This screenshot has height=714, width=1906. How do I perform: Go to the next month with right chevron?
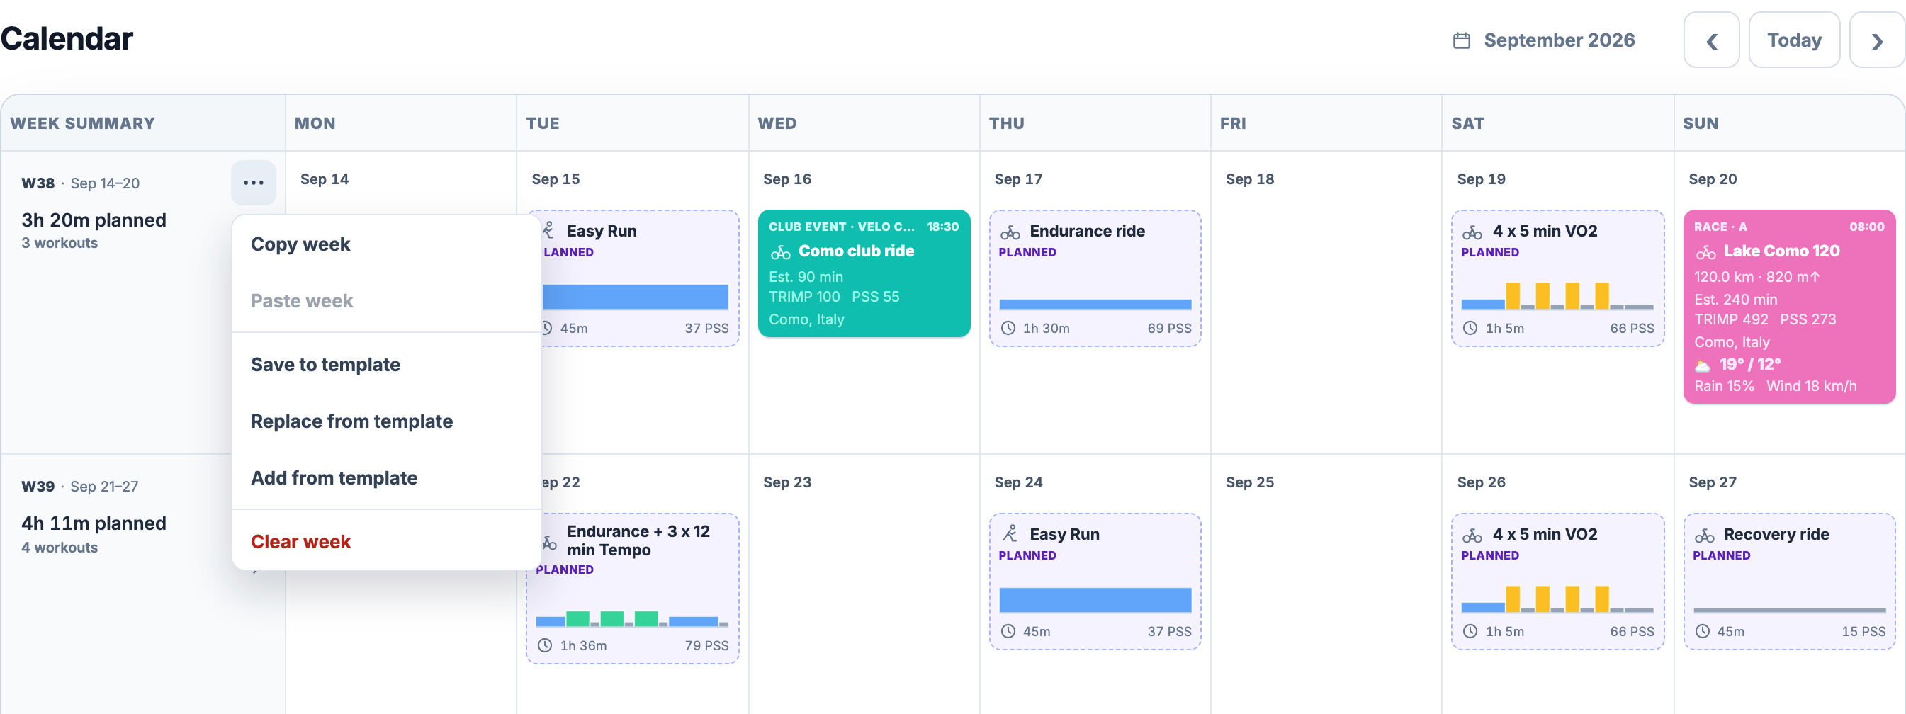coord(1876,40)
